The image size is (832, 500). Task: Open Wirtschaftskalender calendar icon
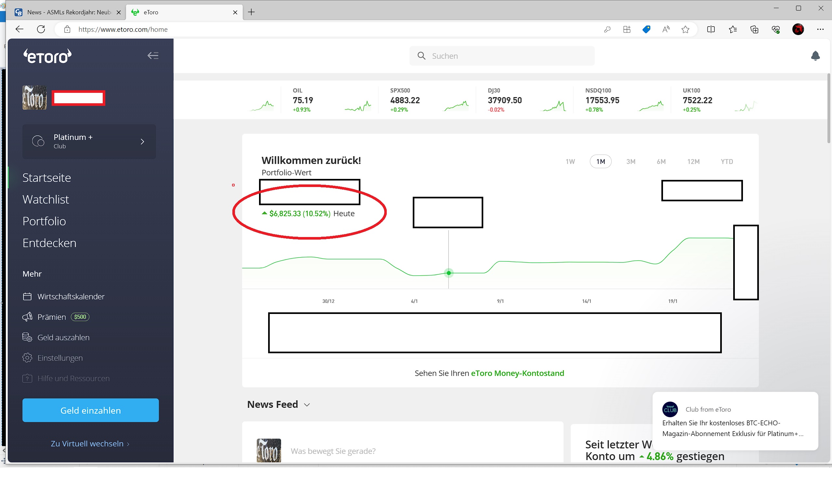(27, 296)
